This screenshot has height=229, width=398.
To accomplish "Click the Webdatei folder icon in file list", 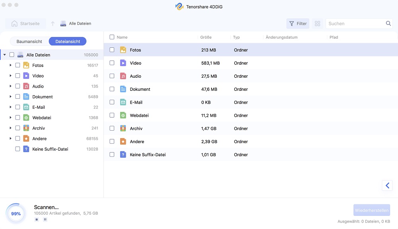I will point(123,115).
